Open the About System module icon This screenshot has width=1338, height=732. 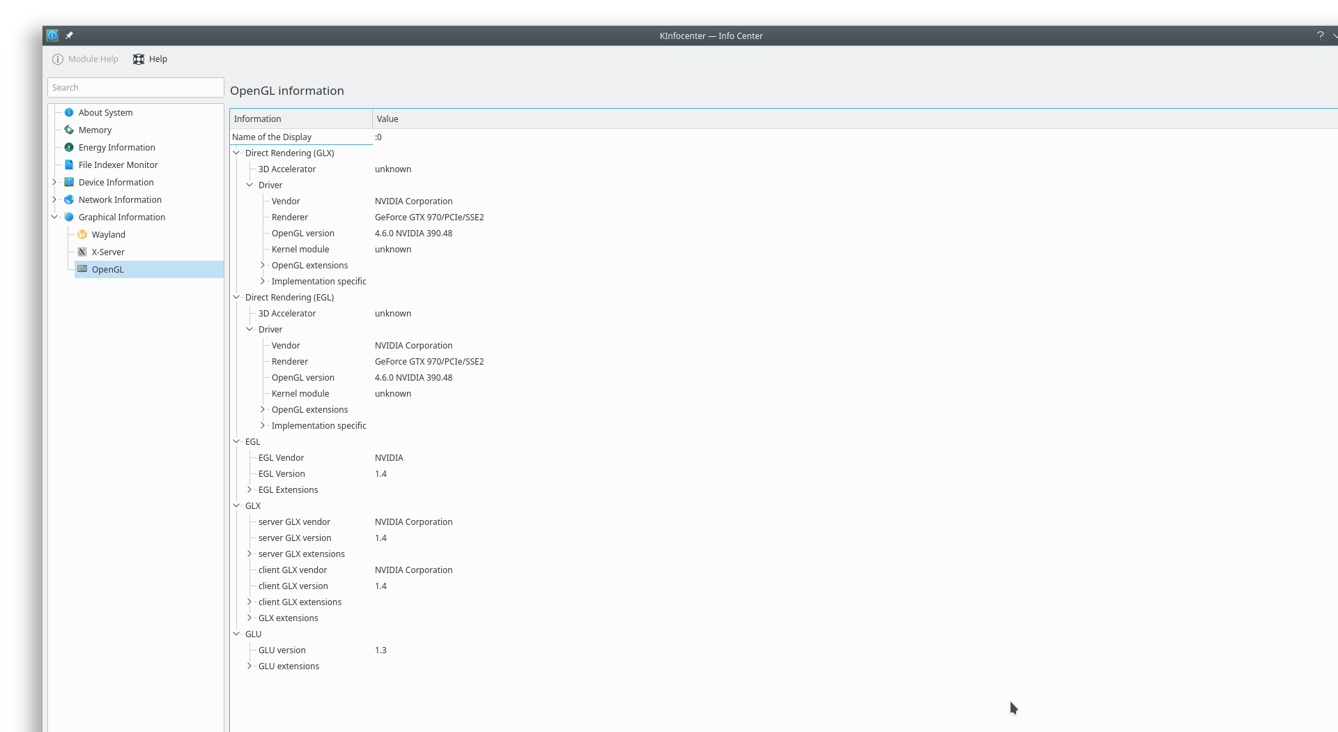pyautogui.click(x=69, y=112)
